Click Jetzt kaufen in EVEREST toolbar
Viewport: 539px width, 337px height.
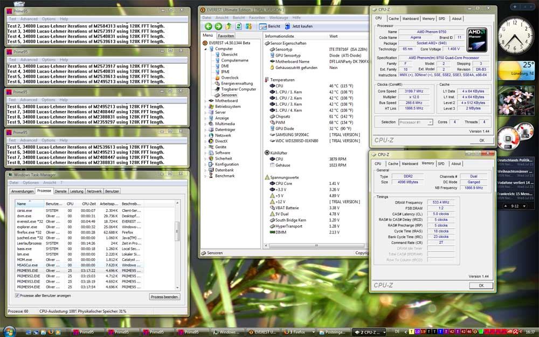299,26
